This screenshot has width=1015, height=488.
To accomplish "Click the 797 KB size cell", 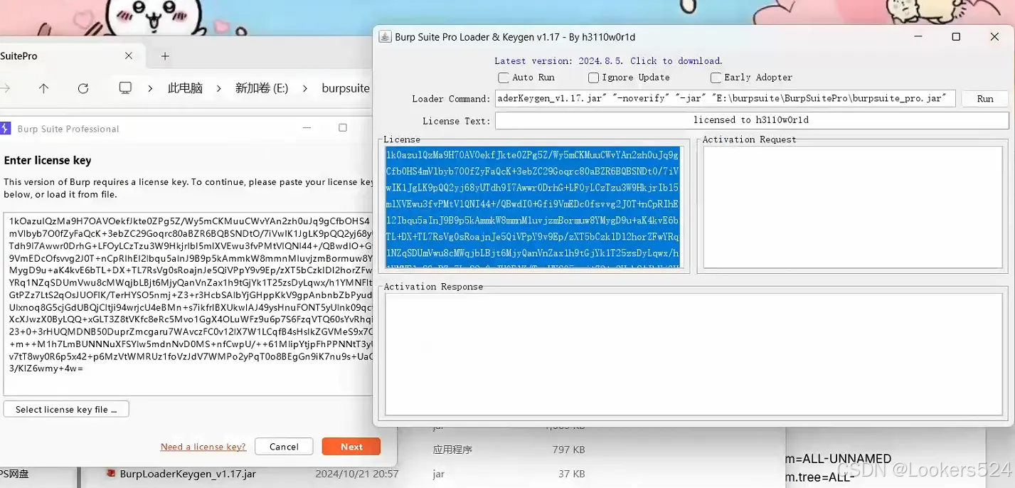I will [x=569, y=450].
